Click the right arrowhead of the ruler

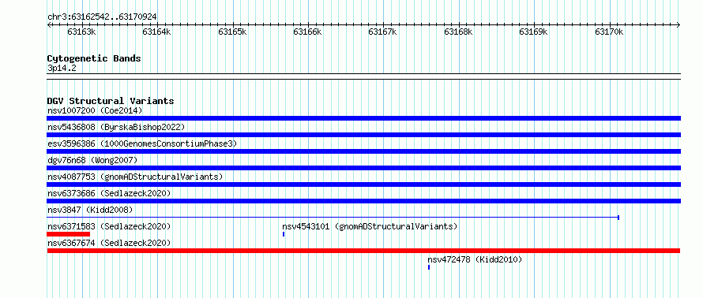pos(679,25)
